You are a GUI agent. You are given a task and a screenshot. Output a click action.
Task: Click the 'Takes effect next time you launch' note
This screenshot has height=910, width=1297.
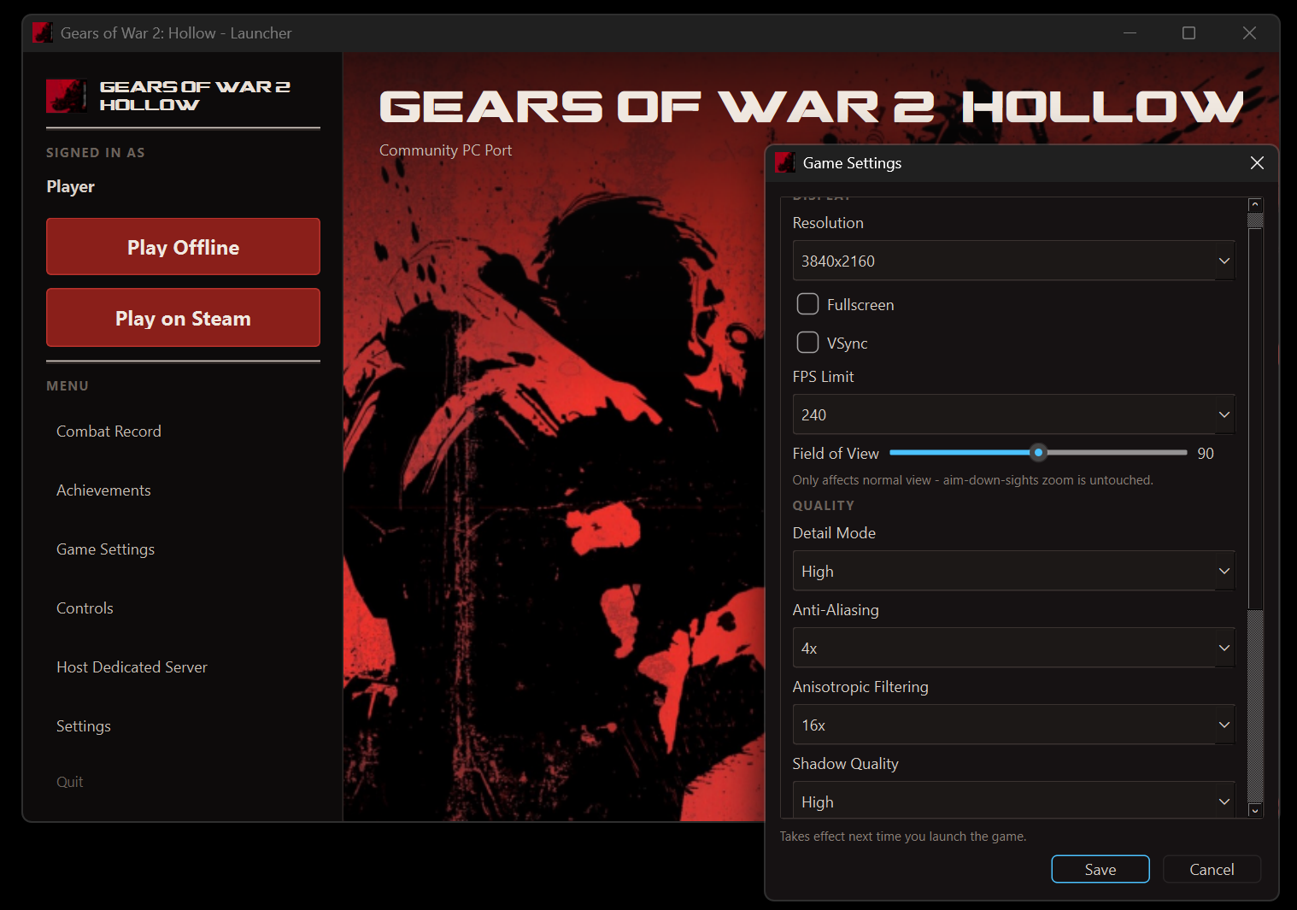[903, 837]
